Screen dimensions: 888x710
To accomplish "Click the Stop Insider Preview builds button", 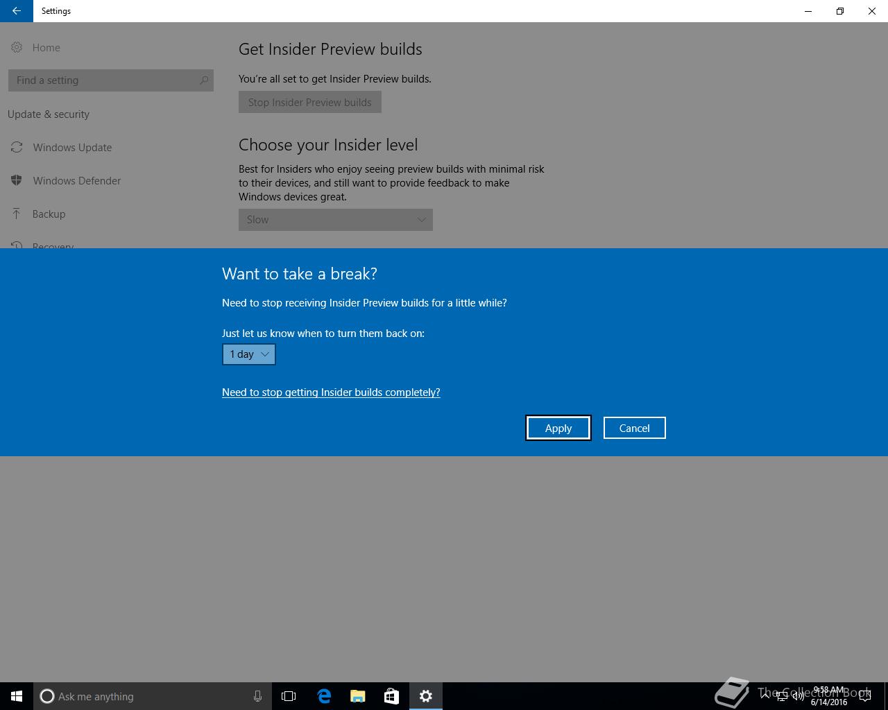I will (309, 102).
